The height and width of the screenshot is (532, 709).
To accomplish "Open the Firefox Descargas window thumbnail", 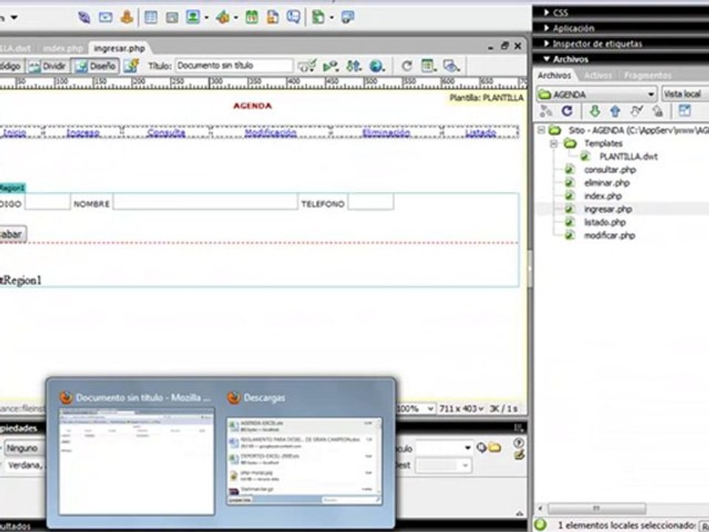I will [304, 461].
